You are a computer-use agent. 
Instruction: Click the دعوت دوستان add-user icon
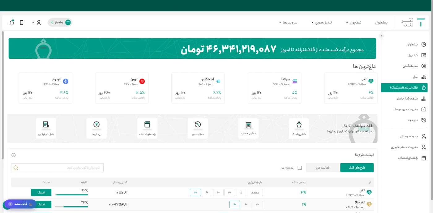424,136
